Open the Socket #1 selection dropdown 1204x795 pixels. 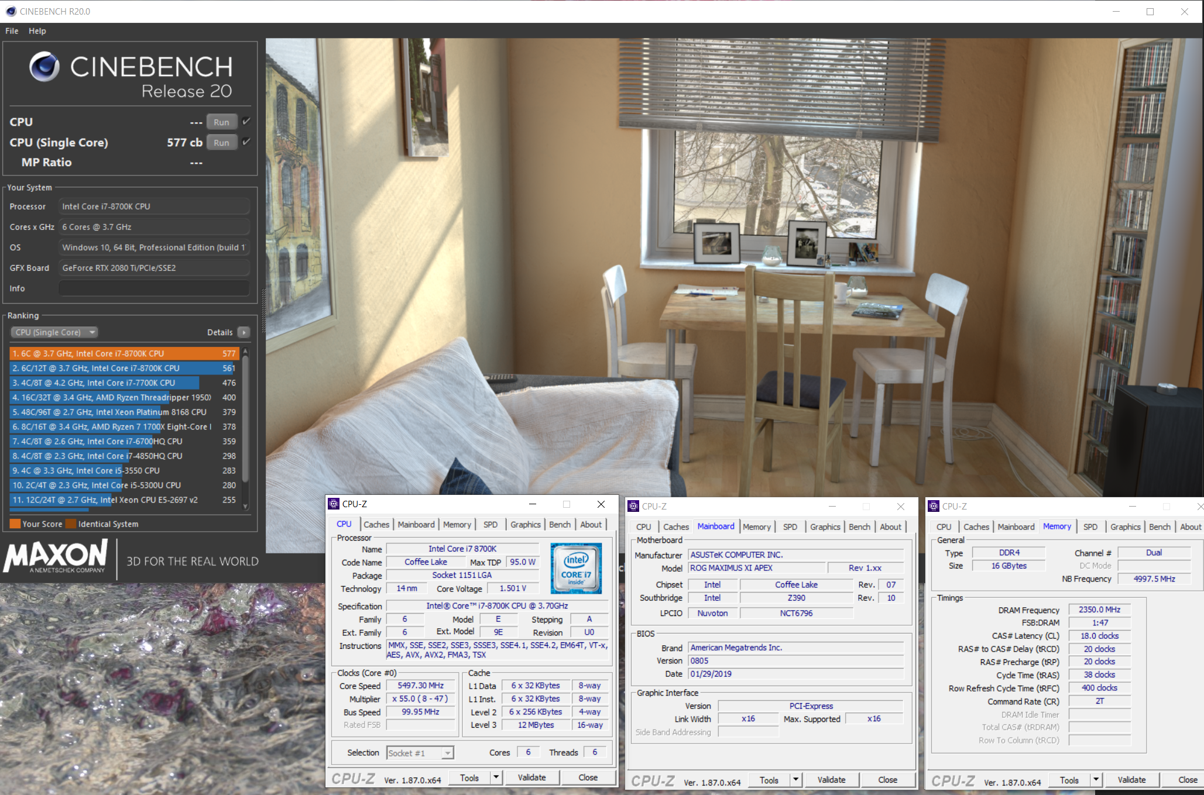447,752
